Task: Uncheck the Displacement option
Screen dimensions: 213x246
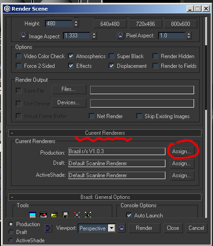Action: point(111,66)
